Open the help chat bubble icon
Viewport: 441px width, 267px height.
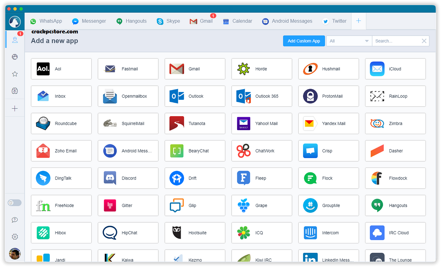[14, 220]
